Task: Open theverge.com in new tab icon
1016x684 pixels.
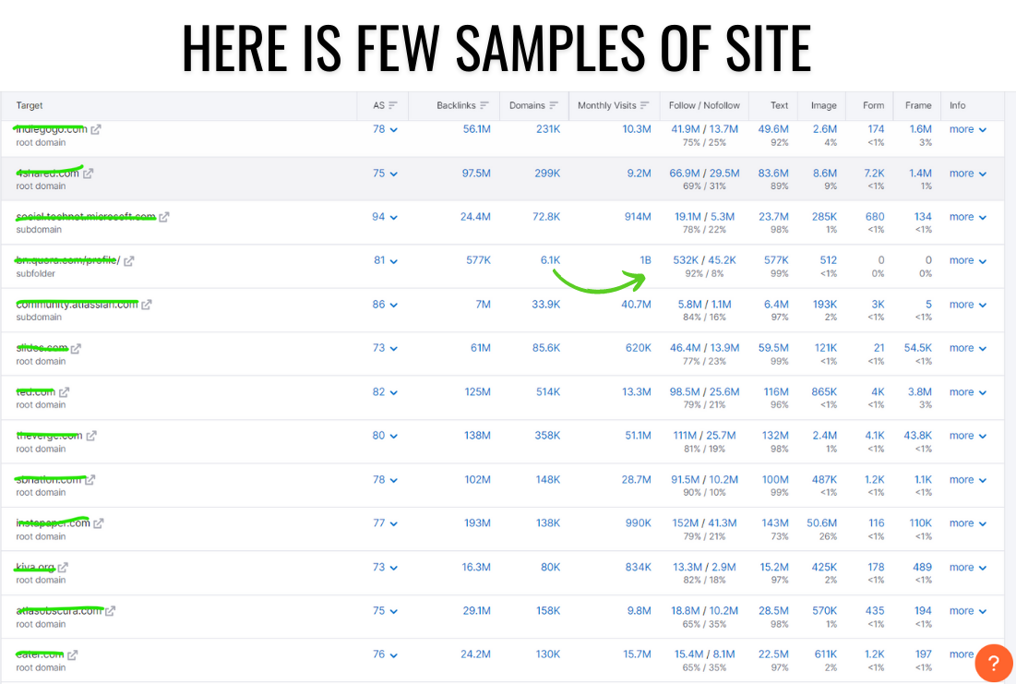Action: (91, 436)
